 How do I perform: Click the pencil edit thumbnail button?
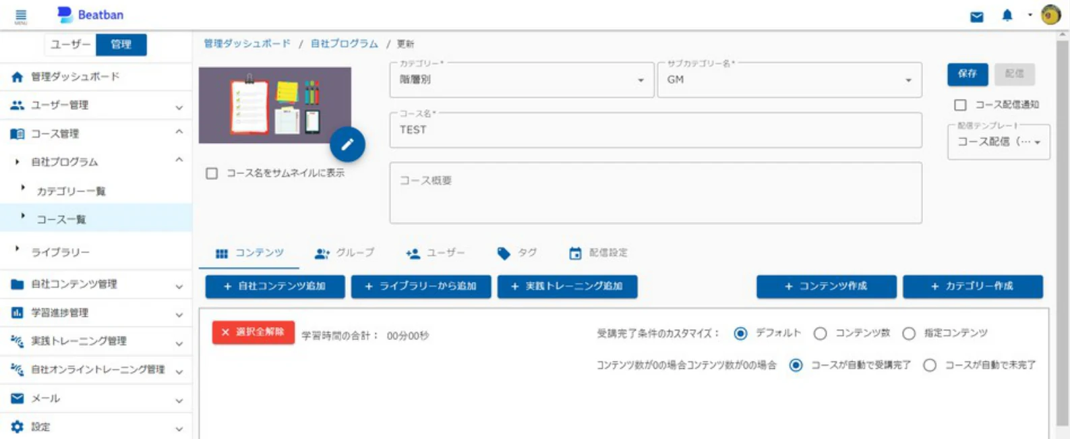pyautogui.click(x=347, y=144)
